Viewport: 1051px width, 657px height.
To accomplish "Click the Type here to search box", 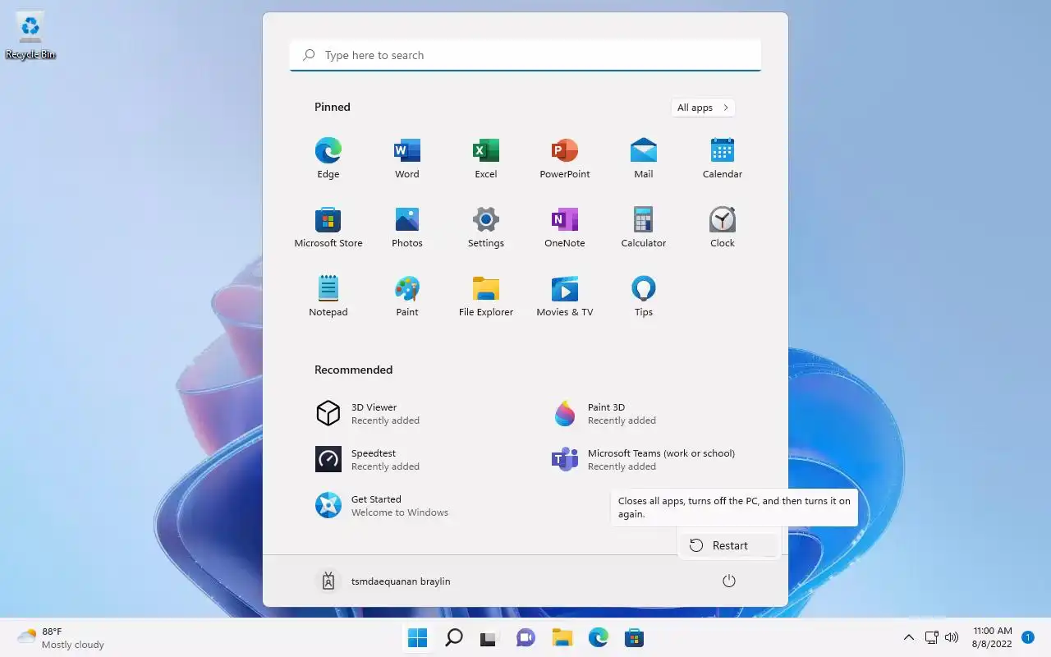I will coord(525,55).
